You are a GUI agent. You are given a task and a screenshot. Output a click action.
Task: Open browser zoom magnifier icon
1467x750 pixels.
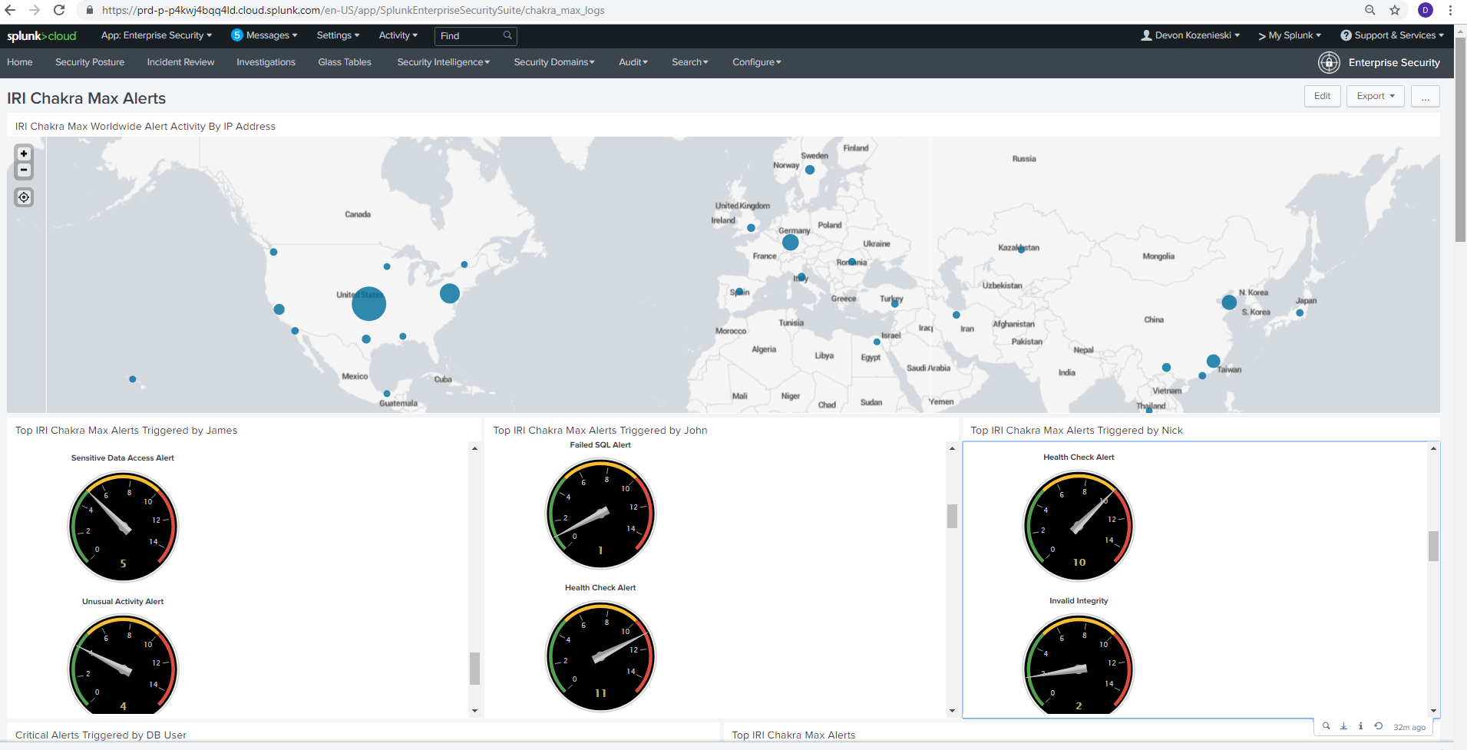point(1370,10)
